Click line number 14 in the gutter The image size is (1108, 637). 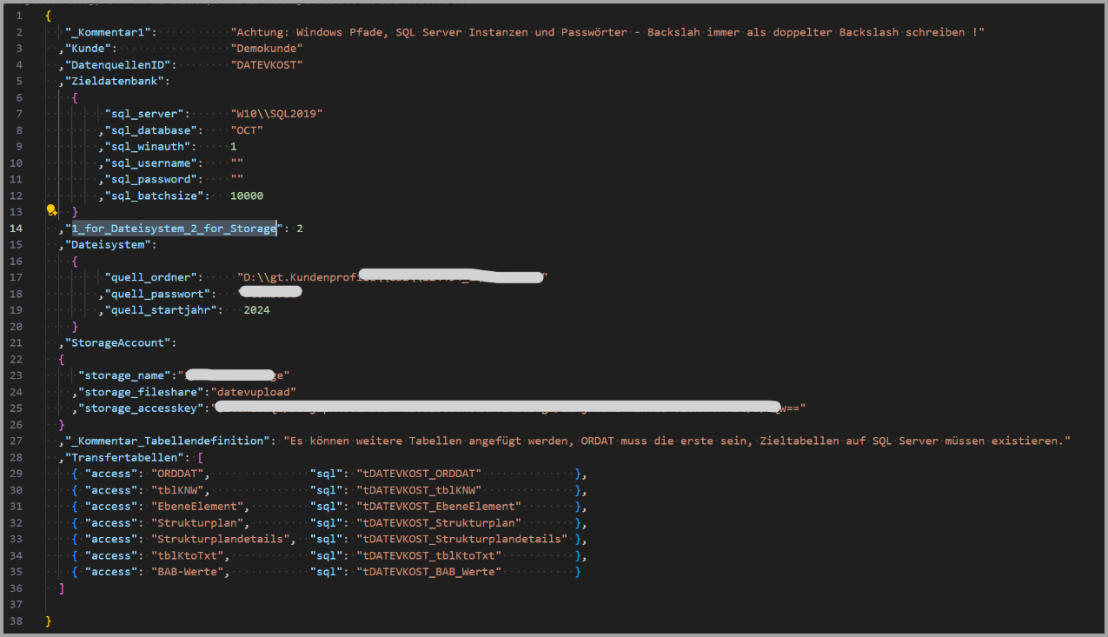pos(17,228)
